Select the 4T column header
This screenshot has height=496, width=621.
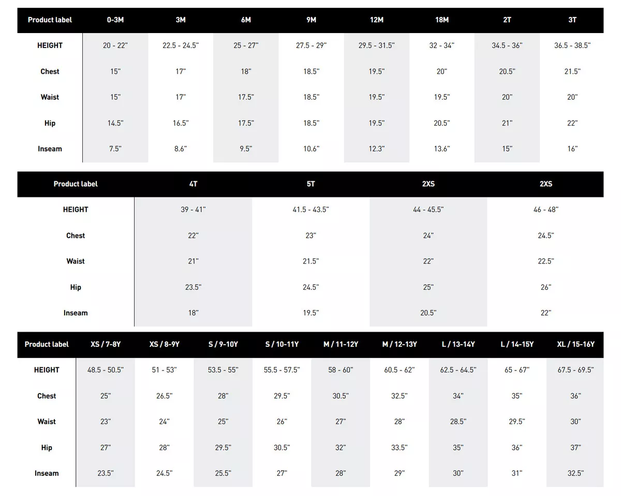(193, 184)
